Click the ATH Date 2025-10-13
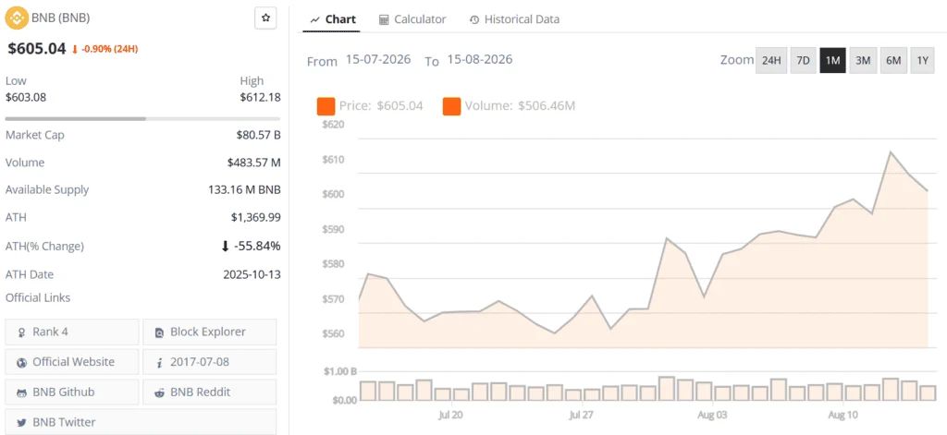 tap(252, 274)
